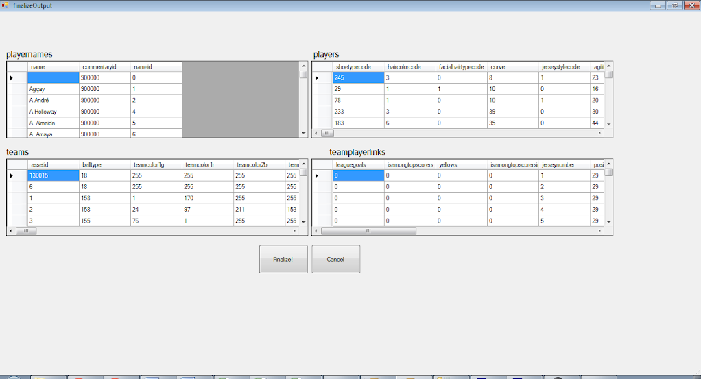Sort by commentaryid column header

105,66
